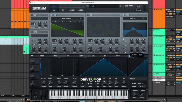Select previous OSC A wavetable arrow
The width and height of the screenshot is (182, 102).
80,18
